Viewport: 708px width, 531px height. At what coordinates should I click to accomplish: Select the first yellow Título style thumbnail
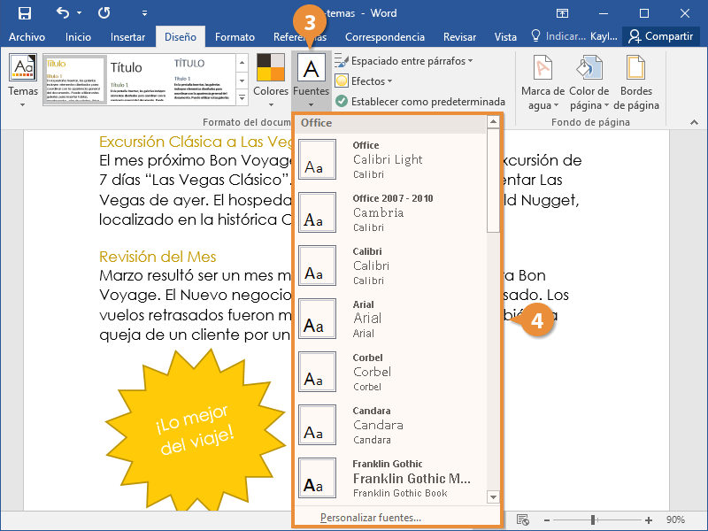75,80
